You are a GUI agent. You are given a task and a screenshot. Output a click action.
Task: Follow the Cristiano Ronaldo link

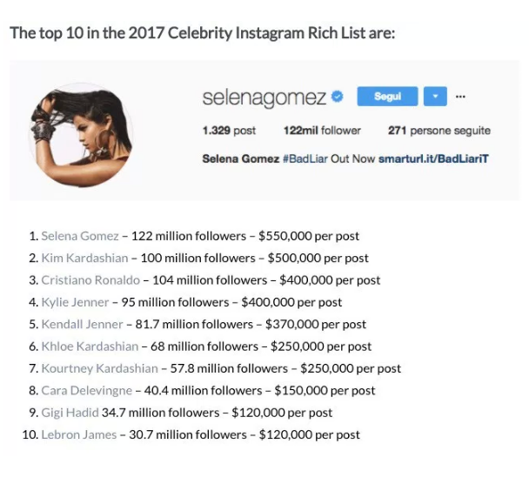[x=90, y=280]
